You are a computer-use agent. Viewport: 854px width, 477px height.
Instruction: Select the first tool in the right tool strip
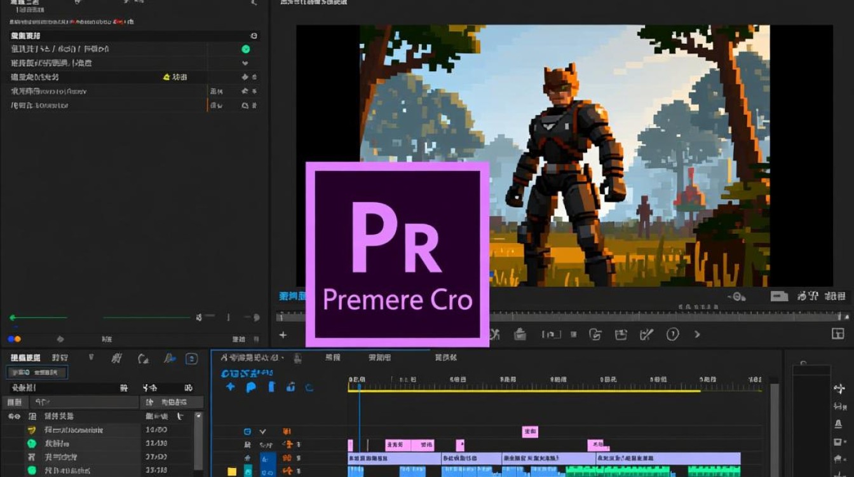click(x=838, y=389)
